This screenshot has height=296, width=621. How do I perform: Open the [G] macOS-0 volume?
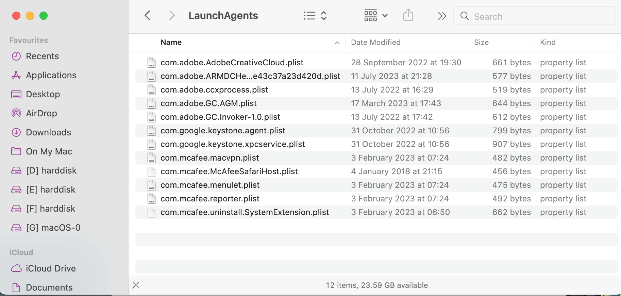click(53, 228)
